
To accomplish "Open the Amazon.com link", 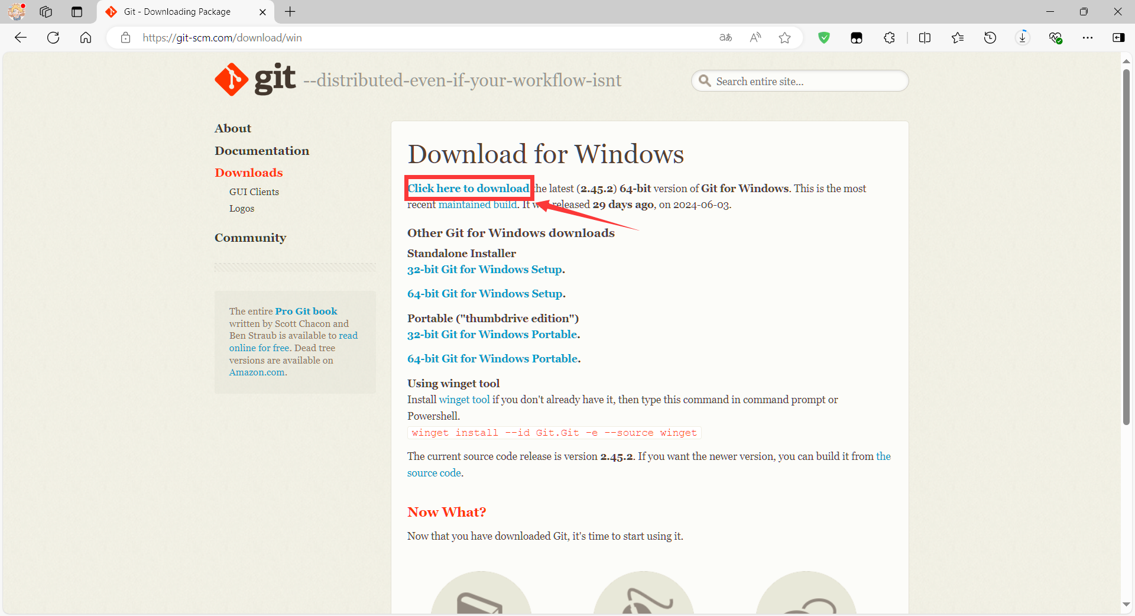I will [x=257, y=372].
